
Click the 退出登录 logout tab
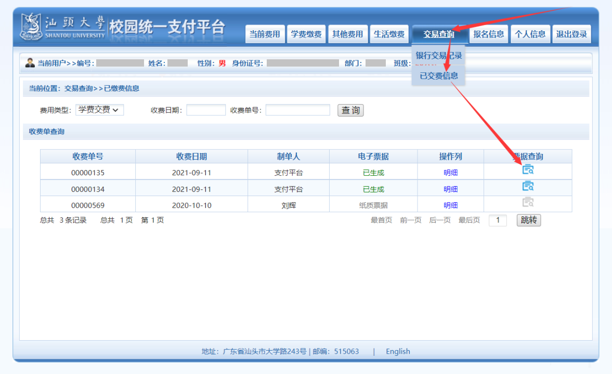point(571,34)
